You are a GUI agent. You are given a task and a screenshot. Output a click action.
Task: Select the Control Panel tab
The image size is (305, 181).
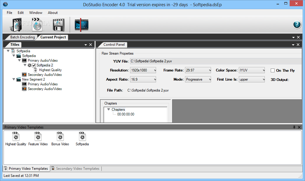pos(114,45)
